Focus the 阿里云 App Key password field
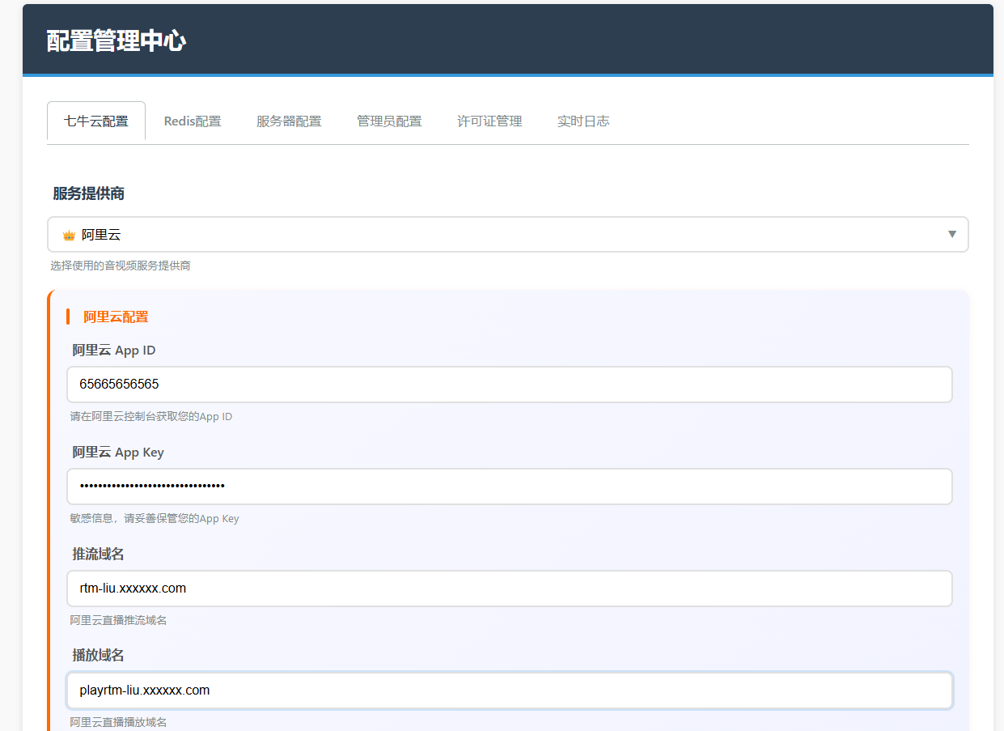The image size is (1004, 731). point(510,487)
